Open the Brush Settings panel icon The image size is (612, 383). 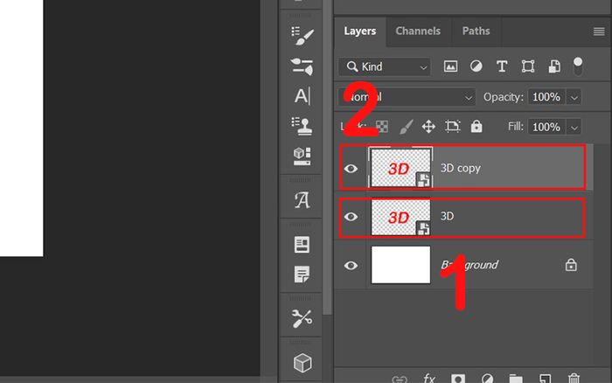tap(302, 36)
